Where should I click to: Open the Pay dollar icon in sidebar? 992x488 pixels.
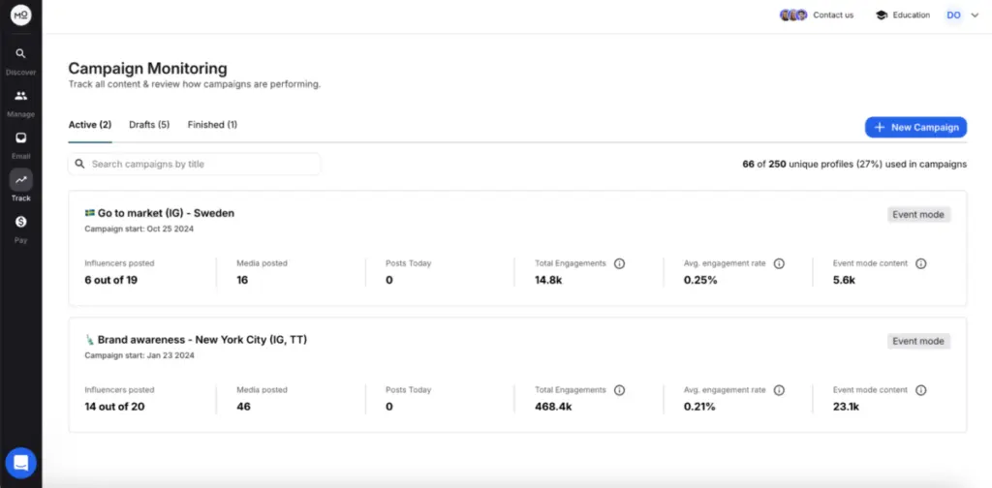20,223
